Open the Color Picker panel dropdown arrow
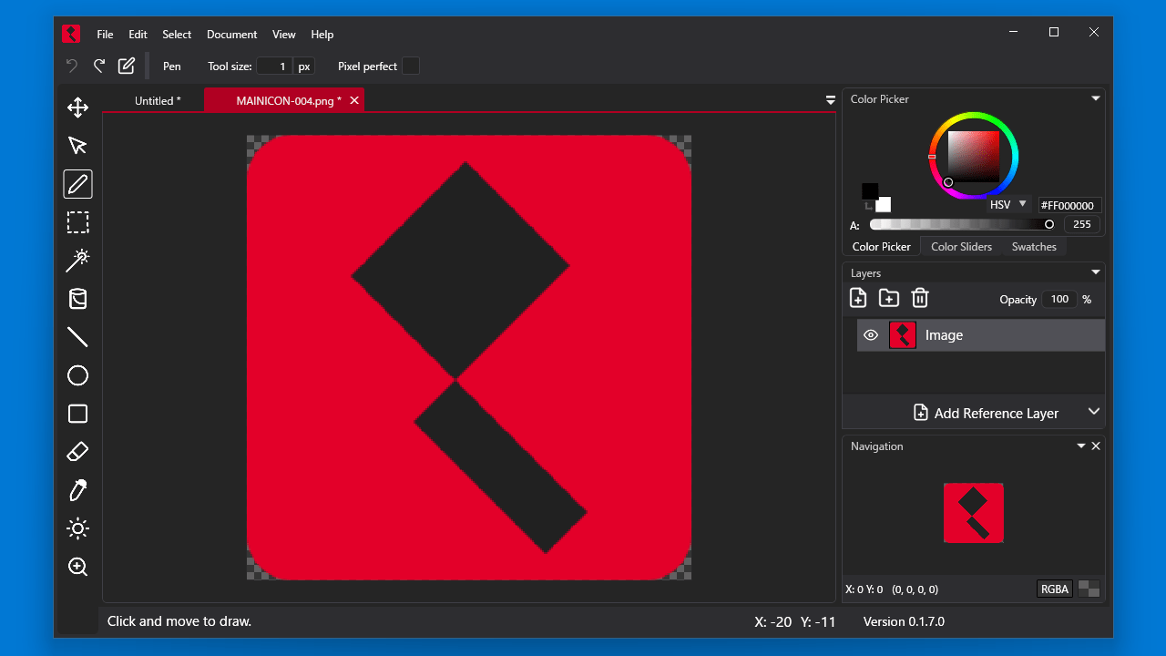Image resolution: width=1166 pixels, height=656 pixels. [1096, 99]
